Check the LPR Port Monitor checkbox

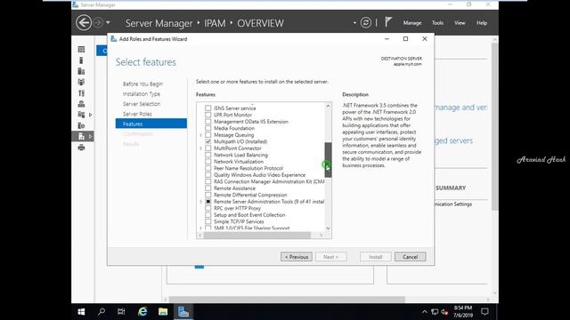point(208,115)
